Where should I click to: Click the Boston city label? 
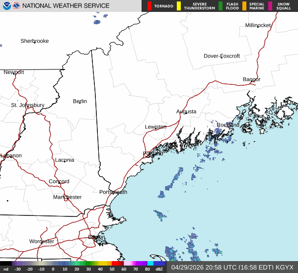coord(96,237)
